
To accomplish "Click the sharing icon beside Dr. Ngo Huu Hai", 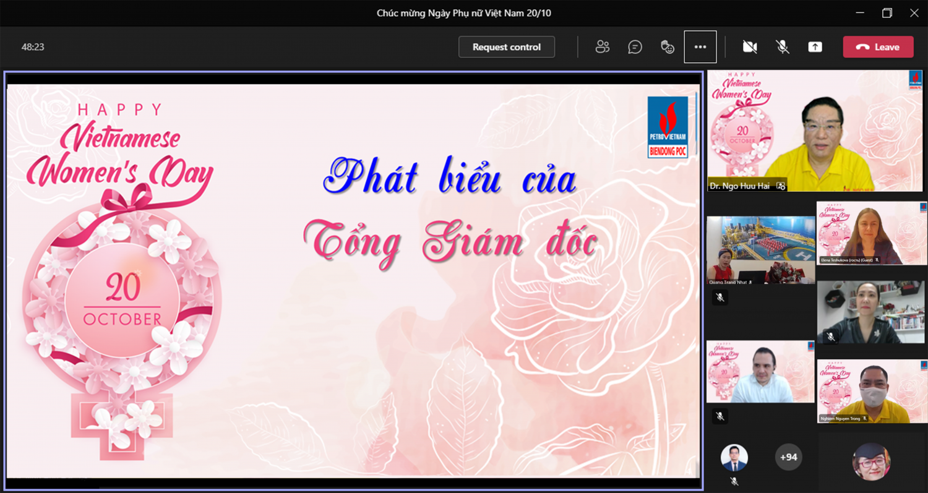I will (x=781, y=186).
